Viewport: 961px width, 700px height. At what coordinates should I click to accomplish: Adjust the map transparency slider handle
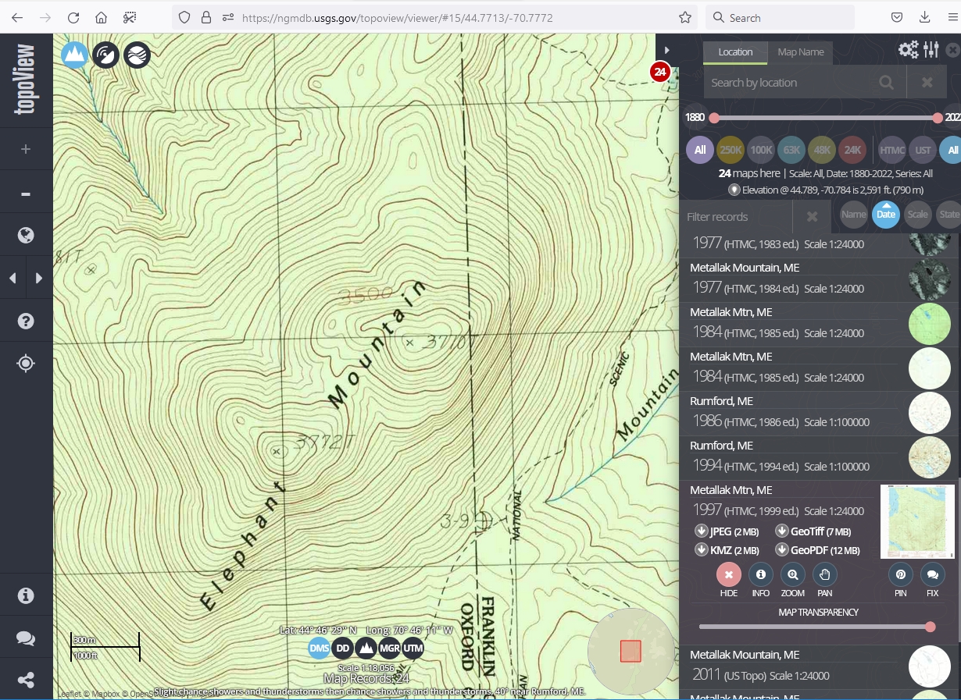[930, 627]
